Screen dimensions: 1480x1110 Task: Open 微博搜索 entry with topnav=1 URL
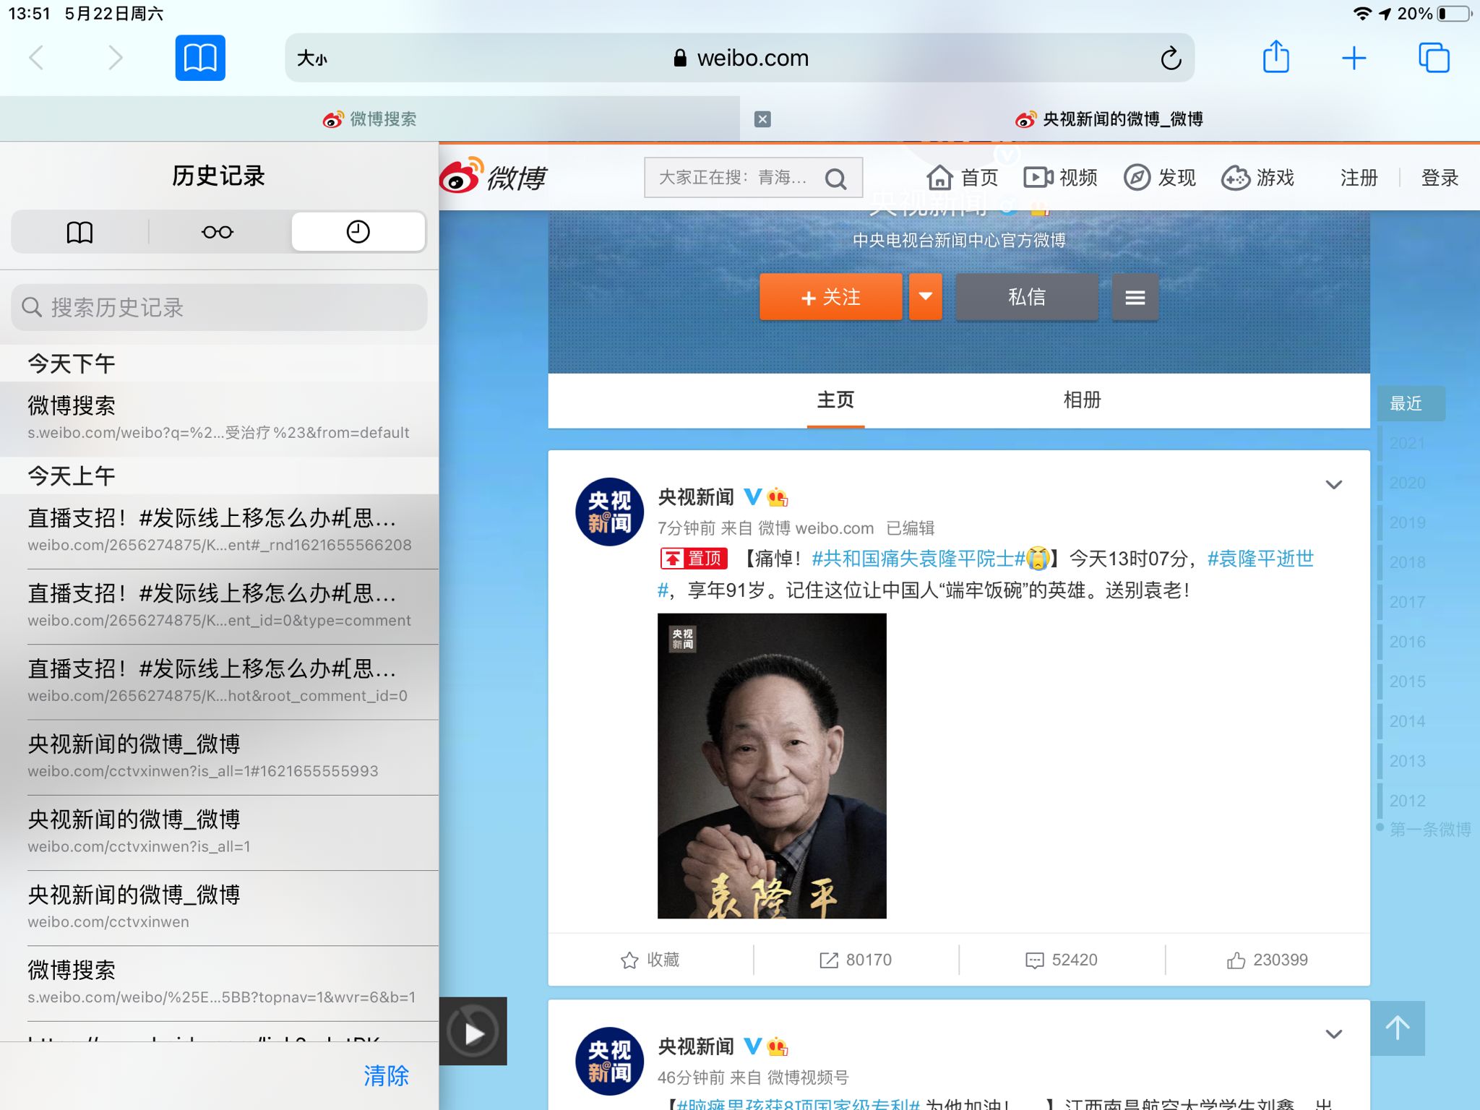tap(219, 983)
